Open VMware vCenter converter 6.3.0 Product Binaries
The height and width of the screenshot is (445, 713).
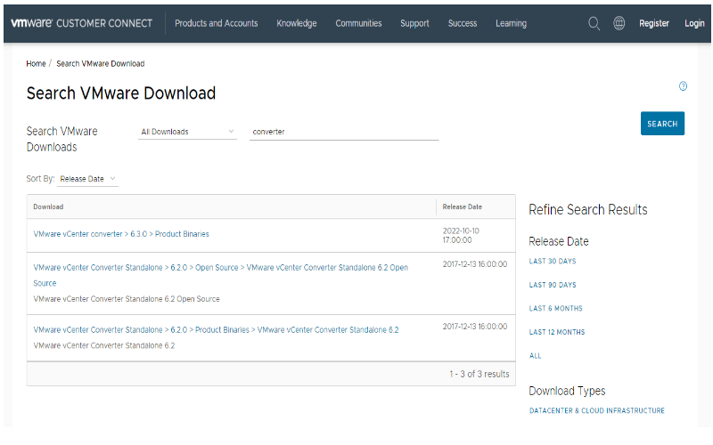tap(121, 234)
